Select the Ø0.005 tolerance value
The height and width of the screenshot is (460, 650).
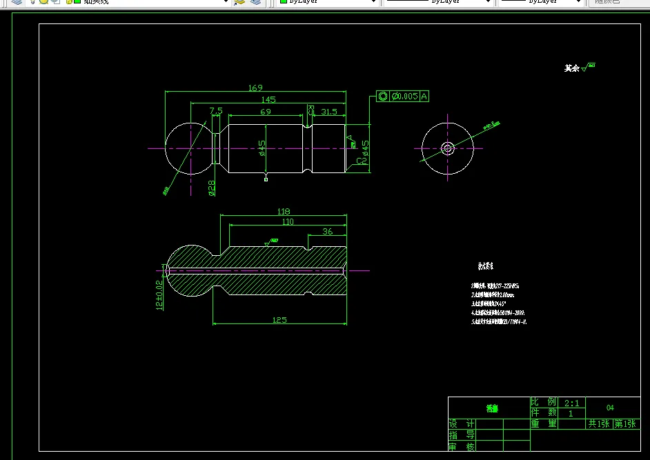pyautogui.click(x=404, y=96)
